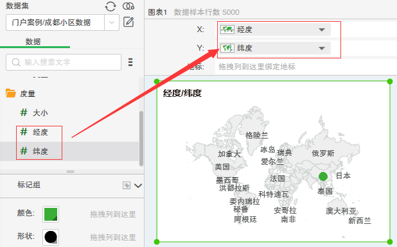The height and width of the screenshot is (247, 397).
Task: Click the map icon in Y 纬度 field
Action: pos(227,48)
